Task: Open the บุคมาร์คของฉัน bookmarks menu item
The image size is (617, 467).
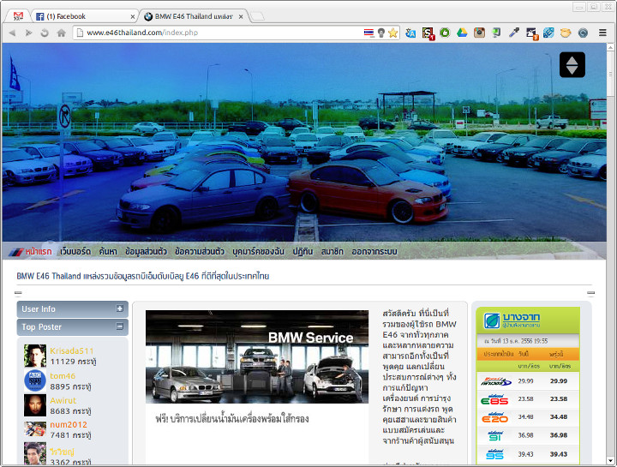Action: [x=258, y=251]
